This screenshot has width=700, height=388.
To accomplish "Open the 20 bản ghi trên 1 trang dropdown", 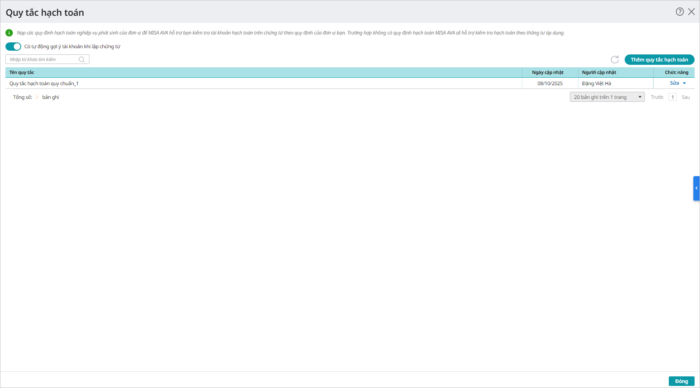I will point(607,97).
